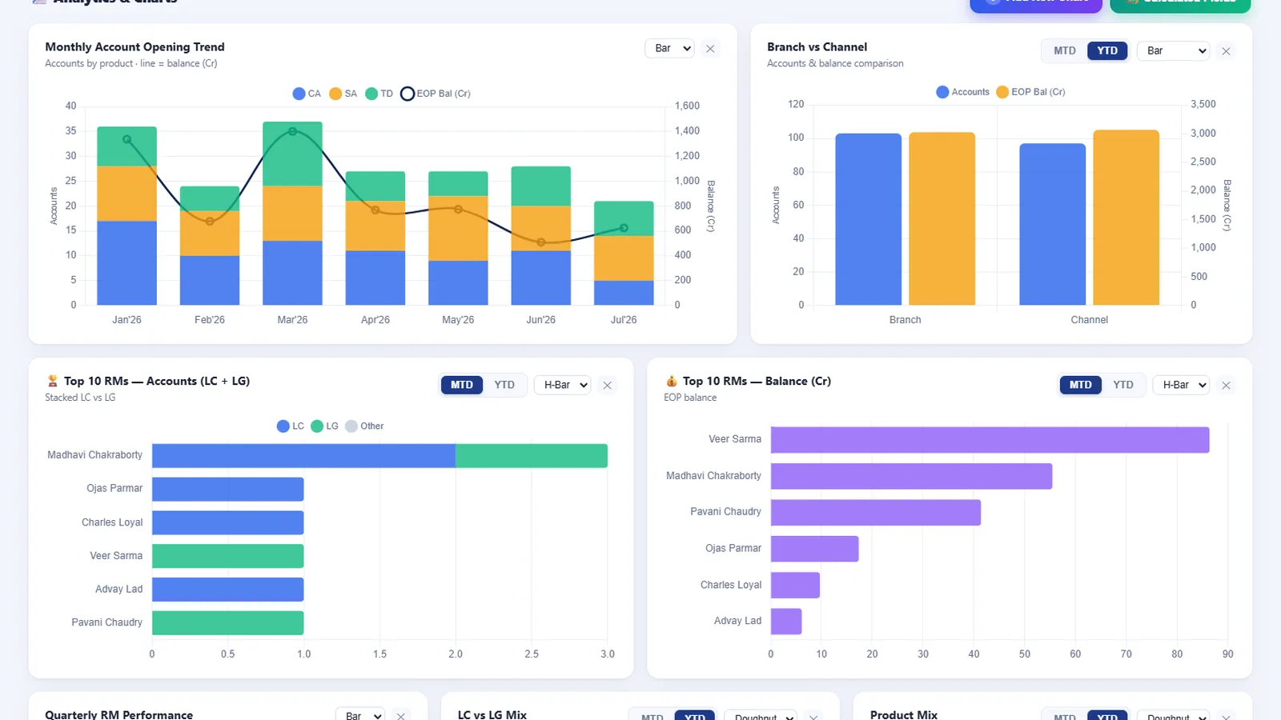Select MTD for Top 10 RMs Accounts
Viewport: 1281px width, 720px height.
point(462,386)
